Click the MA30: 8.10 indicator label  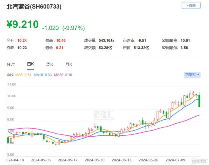63,75
